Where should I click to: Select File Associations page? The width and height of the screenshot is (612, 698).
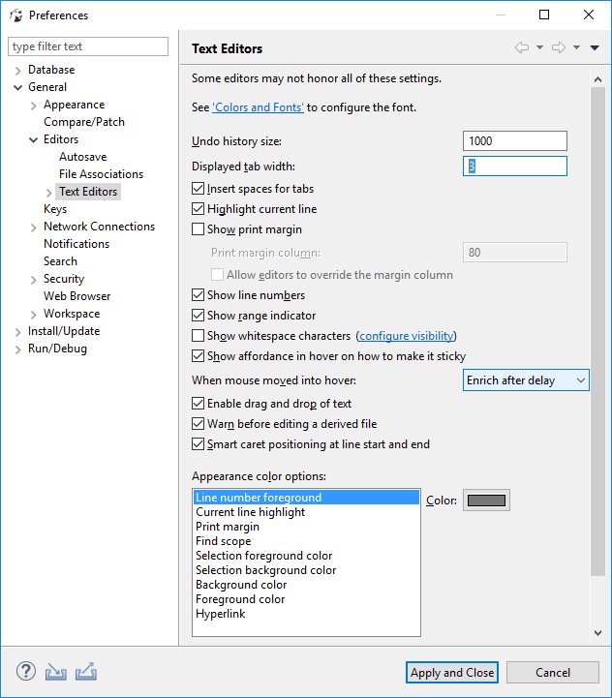coord(101,174)
